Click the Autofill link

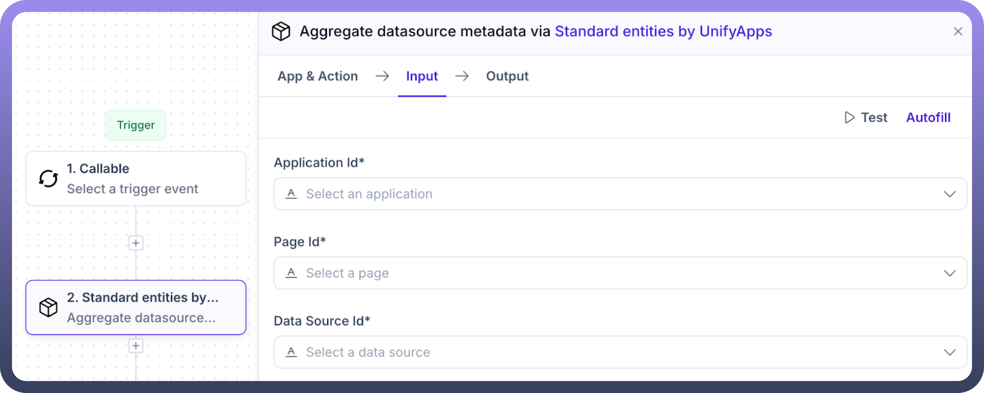click(x=928, y=117)
